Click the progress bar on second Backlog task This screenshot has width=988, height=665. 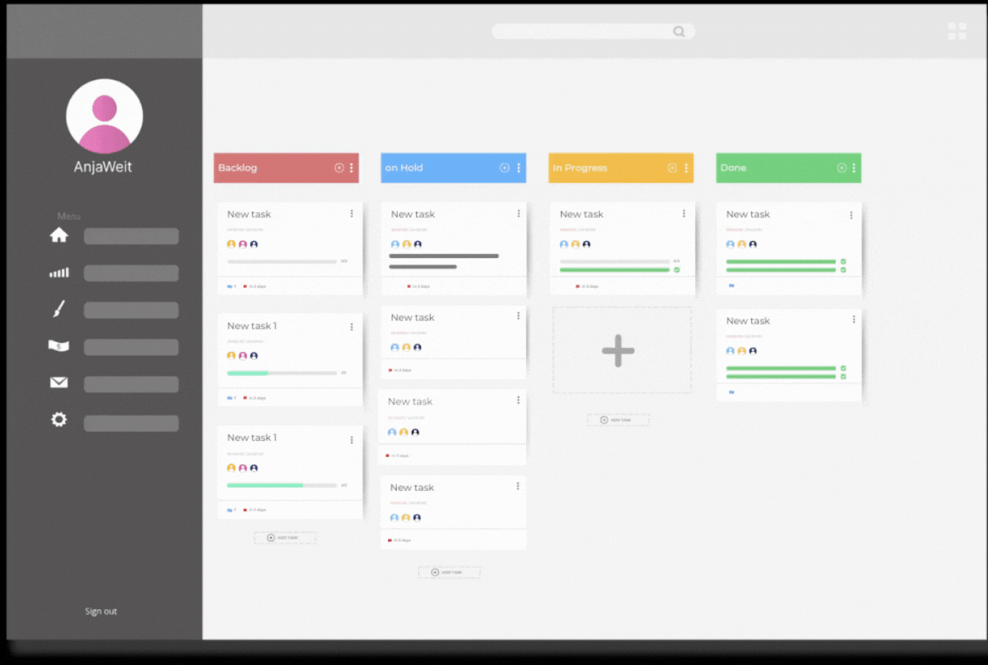tap(282, 373)
